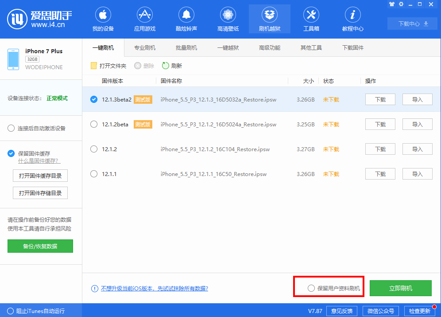
Task: Open the 一键越狱 jailbreak tab
Action: click(x=228, y=47)
